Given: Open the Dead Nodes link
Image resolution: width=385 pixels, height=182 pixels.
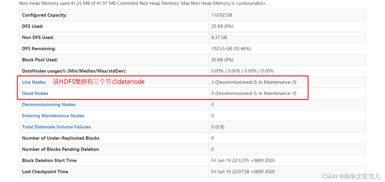Looking at the screenshot, I should (35, 93).
